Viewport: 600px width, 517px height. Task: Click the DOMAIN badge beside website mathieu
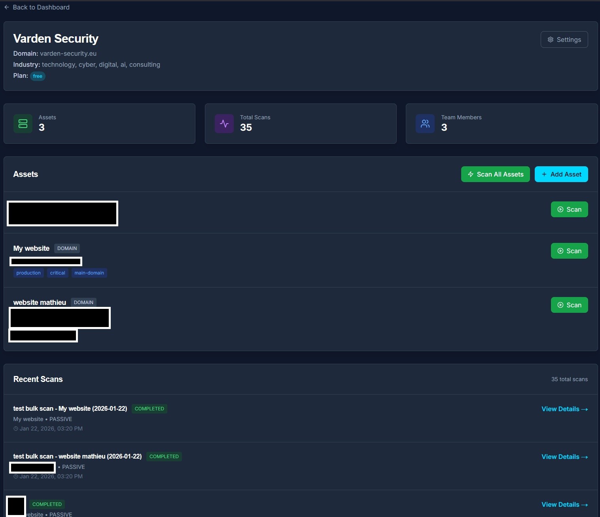(x=83, y=303)
